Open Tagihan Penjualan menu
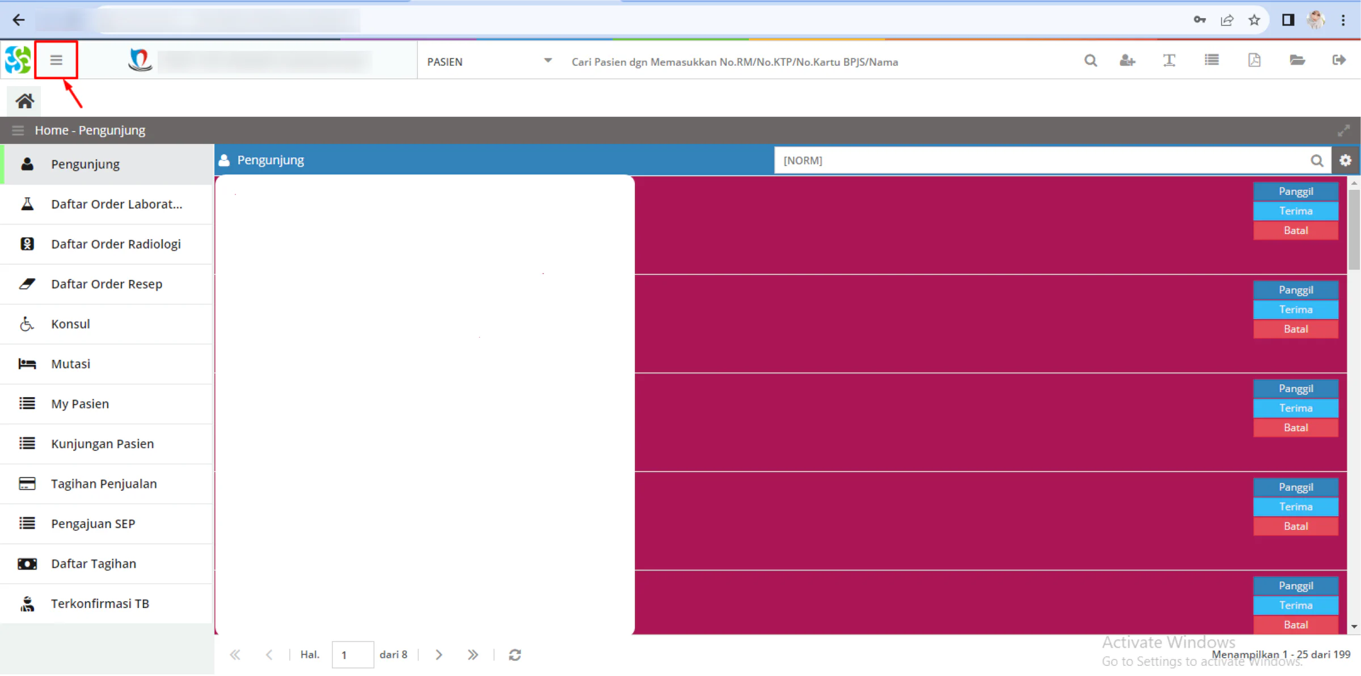 (107, 484)
